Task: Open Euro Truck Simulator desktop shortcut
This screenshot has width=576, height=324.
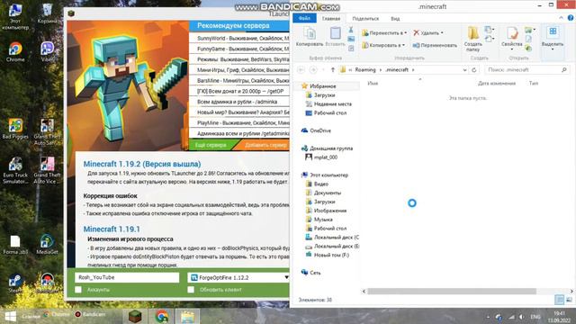Action: 15,170
